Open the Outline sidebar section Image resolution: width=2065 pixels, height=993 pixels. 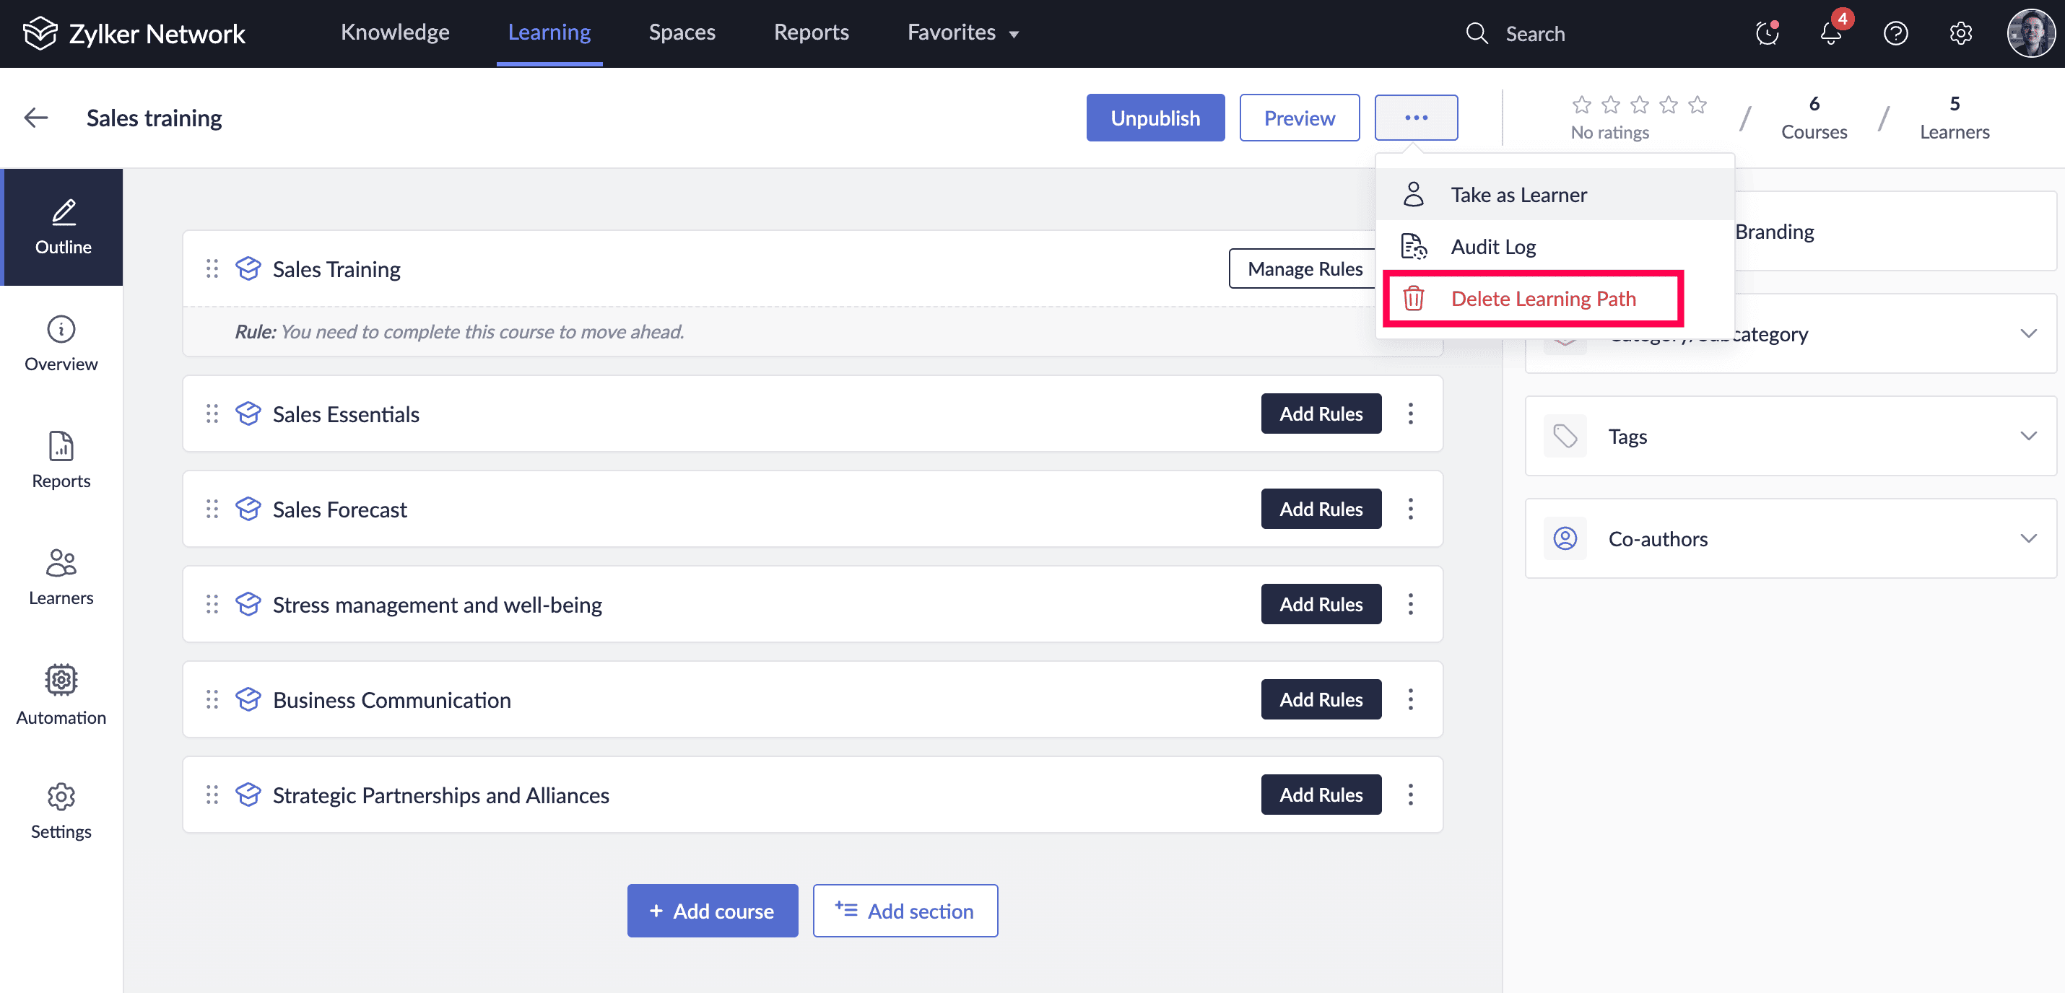click(63, 227)
